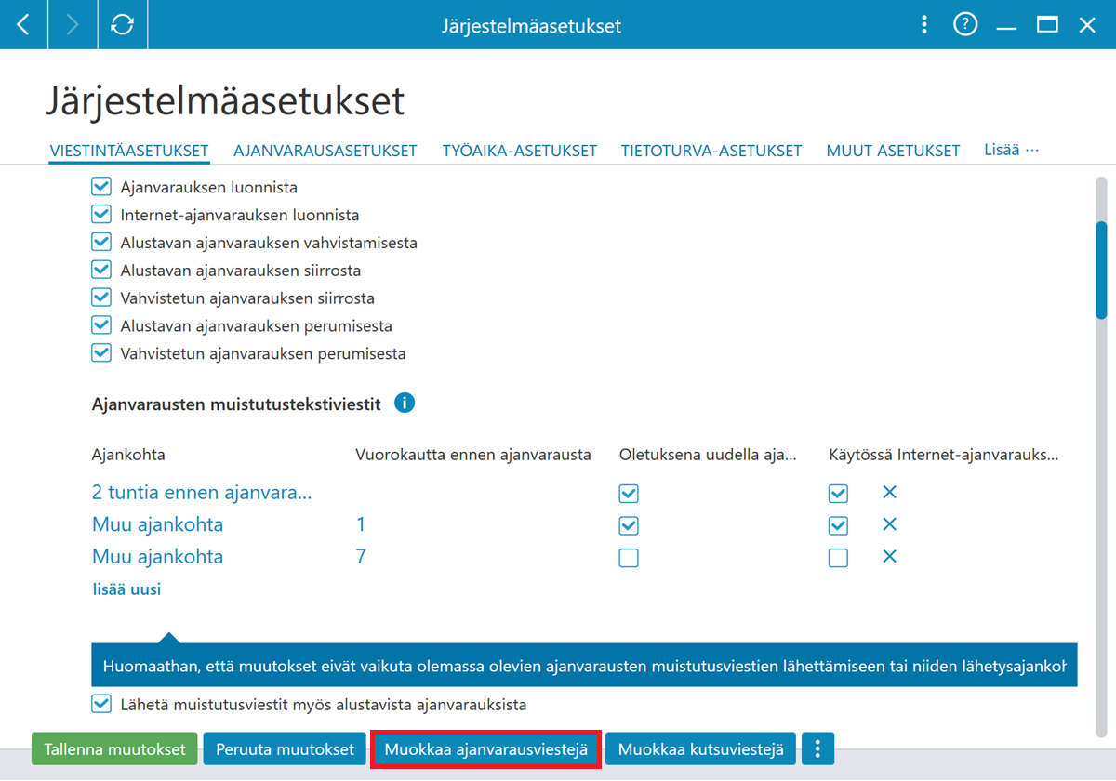
Task: Click Muokkaa kutsuviestejä button
Action: pyautogui.click(x=700, y=748)
